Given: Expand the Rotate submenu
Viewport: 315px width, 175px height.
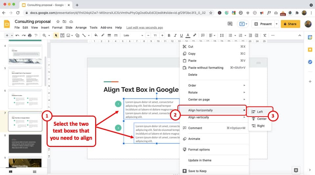Looking at the screenshot, I should point(214,92).
